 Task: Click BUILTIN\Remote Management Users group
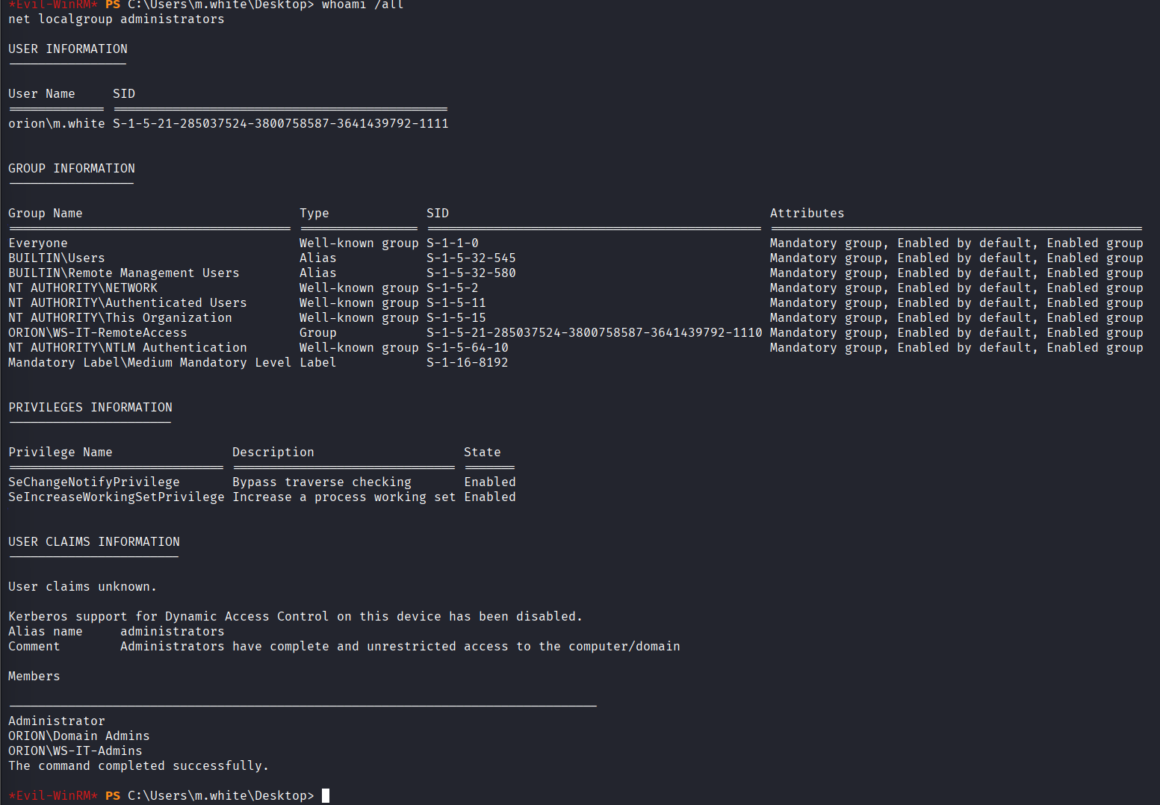(x=124, y=273)
